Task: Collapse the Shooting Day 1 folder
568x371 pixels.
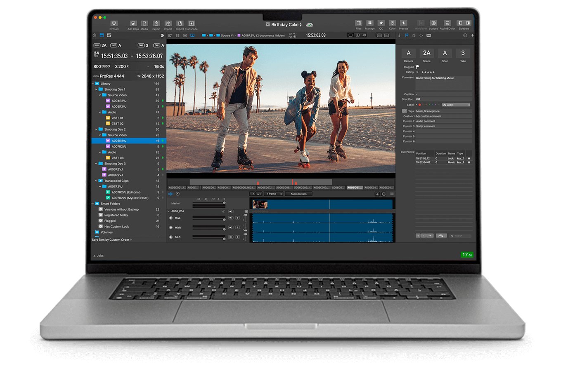Action: point(97,89)
